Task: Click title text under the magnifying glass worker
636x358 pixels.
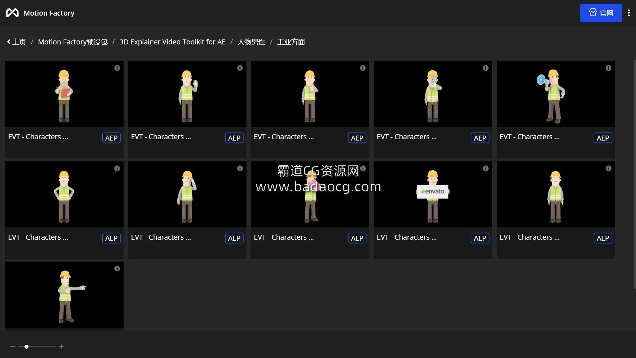Action: (x=407, y=137)
